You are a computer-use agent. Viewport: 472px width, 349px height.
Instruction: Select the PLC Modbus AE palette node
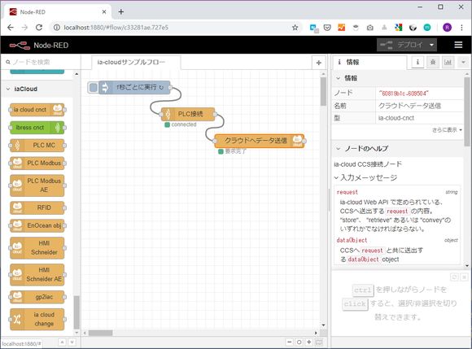(x=37, y=185)
